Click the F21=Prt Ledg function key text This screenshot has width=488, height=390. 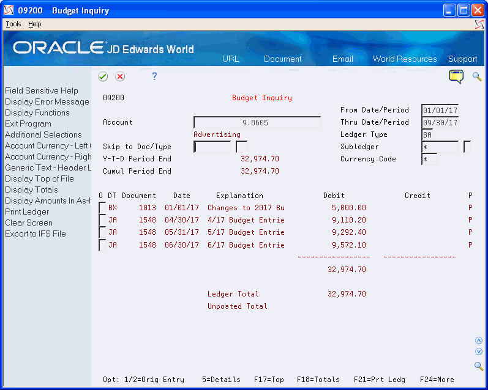pyautogui.click(x=380, y=380)
